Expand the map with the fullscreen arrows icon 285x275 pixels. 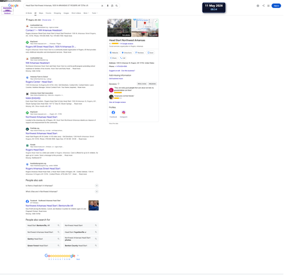156,21
